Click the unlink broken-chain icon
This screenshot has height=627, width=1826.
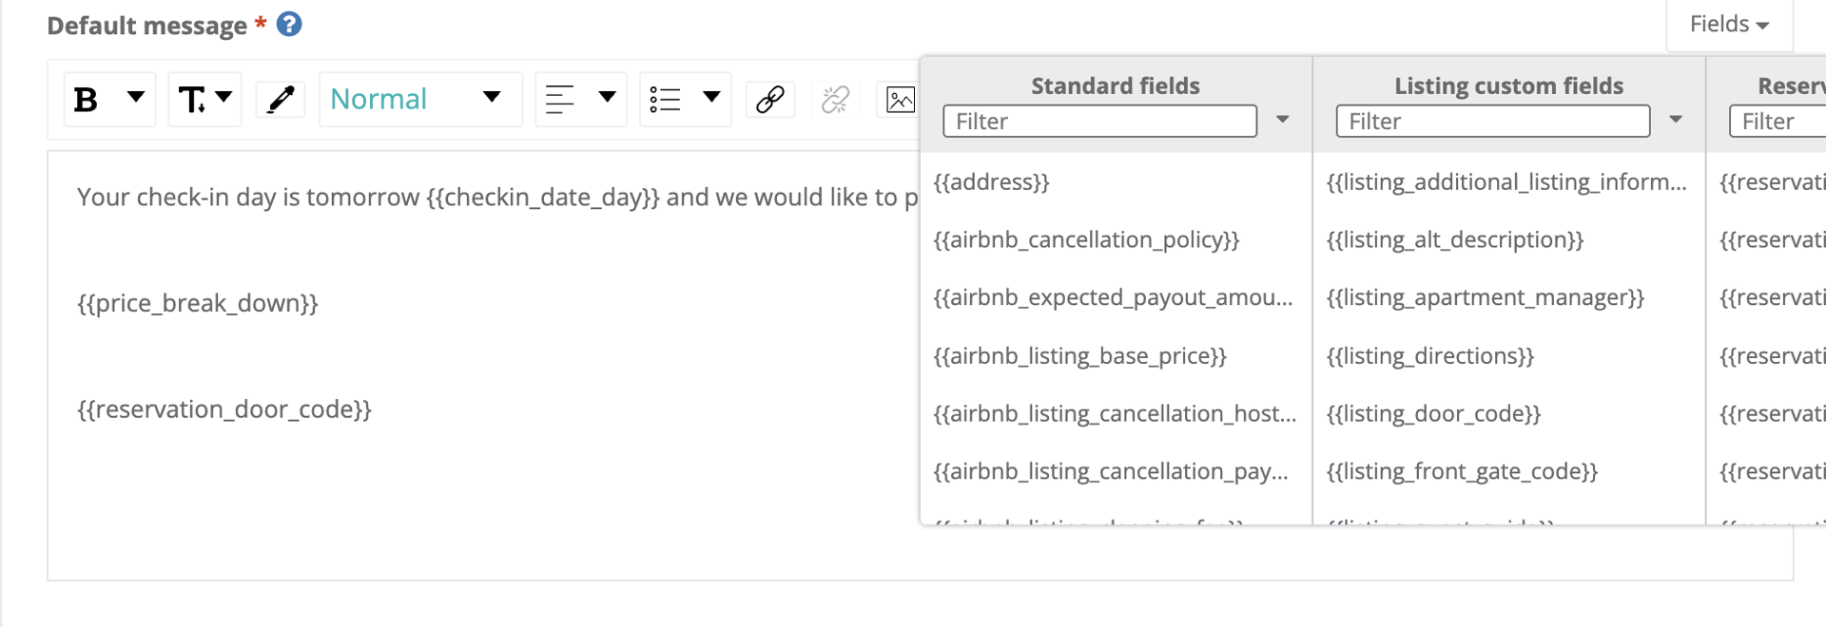836,99
